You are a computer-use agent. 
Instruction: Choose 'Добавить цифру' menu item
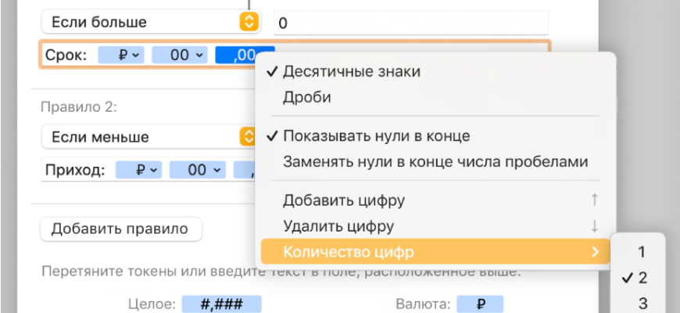[343, 200]
